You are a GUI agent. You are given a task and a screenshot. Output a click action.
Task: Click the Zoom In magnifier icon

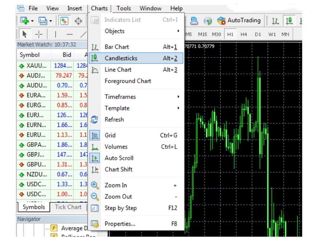point(95,185)
